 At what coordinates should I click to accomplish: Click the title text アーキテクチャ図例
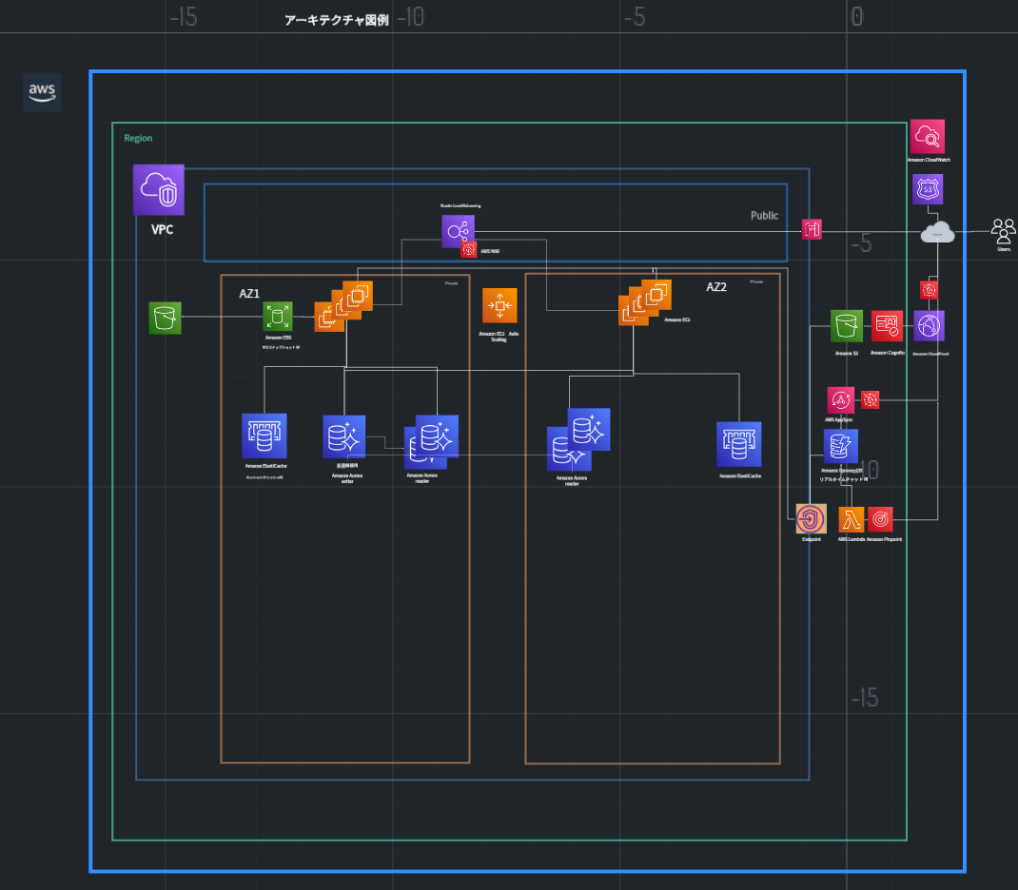coord(337,20)
